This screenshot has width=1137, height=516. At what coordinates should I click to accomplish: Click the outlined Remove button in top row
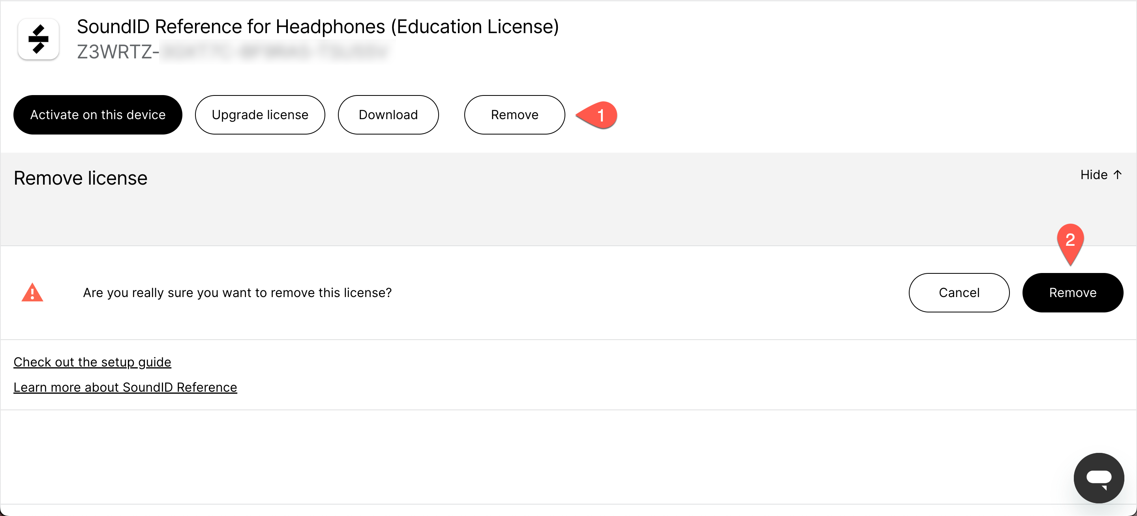click(514, 115)
